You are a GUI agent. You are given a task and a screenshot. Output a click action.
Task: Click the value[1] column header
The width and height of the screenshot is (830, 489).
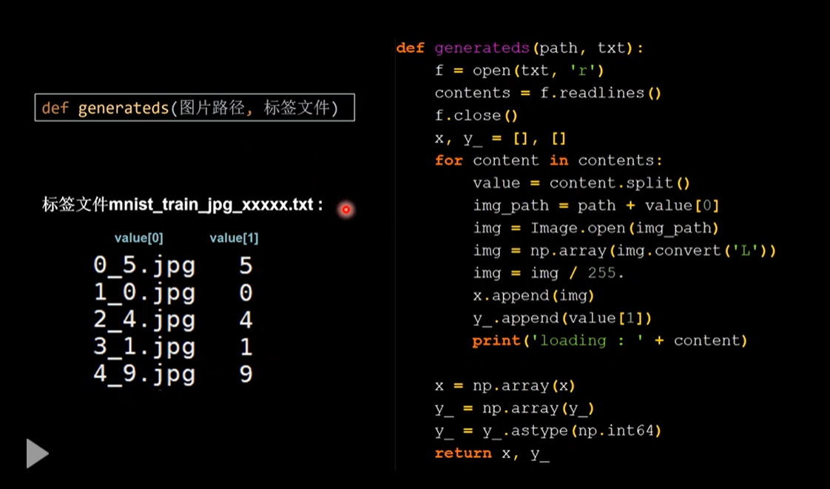click(234, 238)
